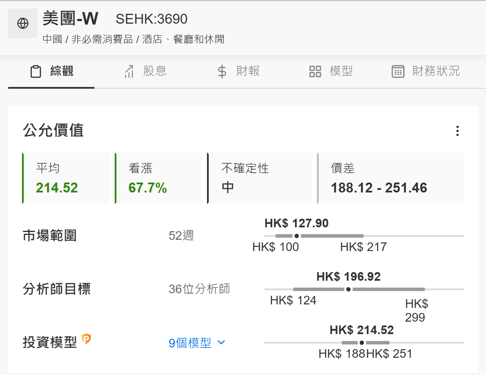Screen dimensions: 486x375
Task: Click the 不確定性 中 uncertainty card
Action: (x=260, y=178)
